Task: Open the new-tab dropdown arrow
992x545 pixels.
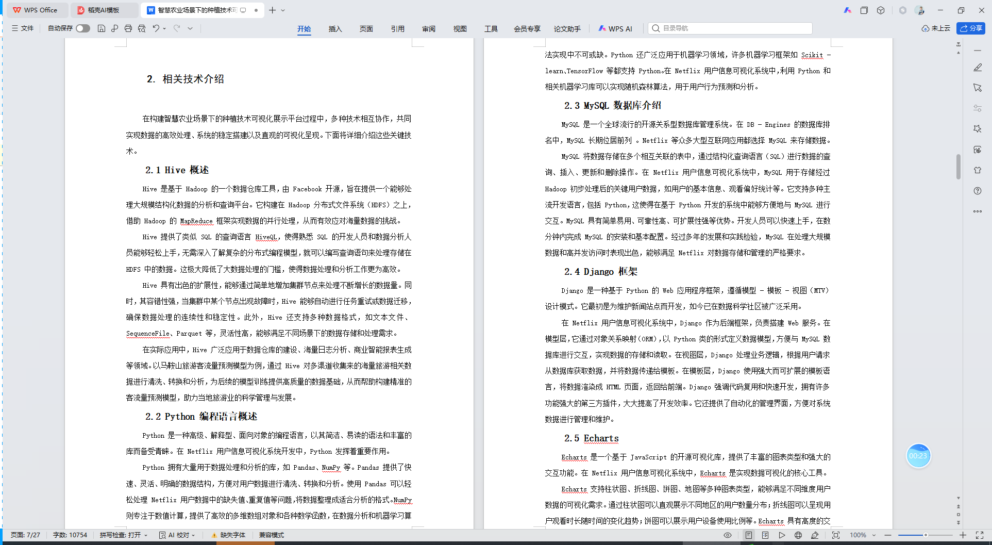Action: [x=283, y=10]
